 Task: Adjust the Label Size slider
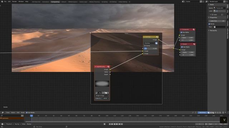tap(217, 21)
